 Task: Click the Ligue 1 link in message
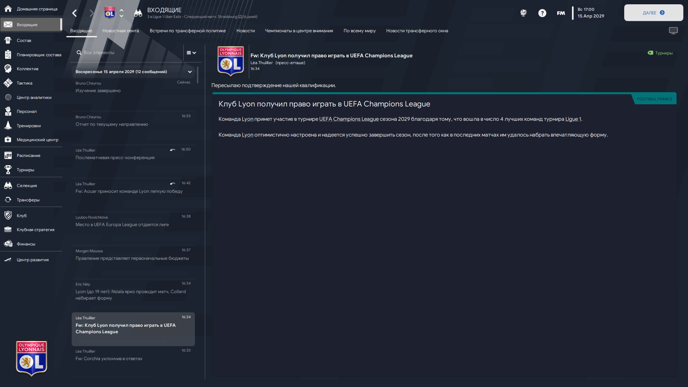(573, 119)
